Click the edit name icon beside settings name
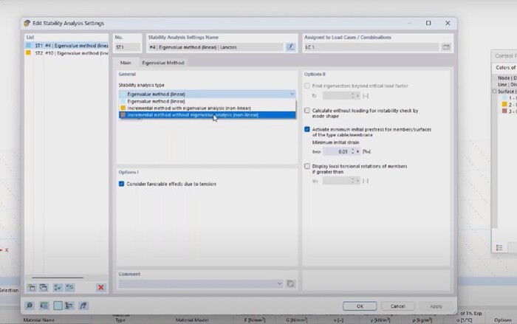The height and width of the screenshot is (324, 517). [x=290, y=47]
